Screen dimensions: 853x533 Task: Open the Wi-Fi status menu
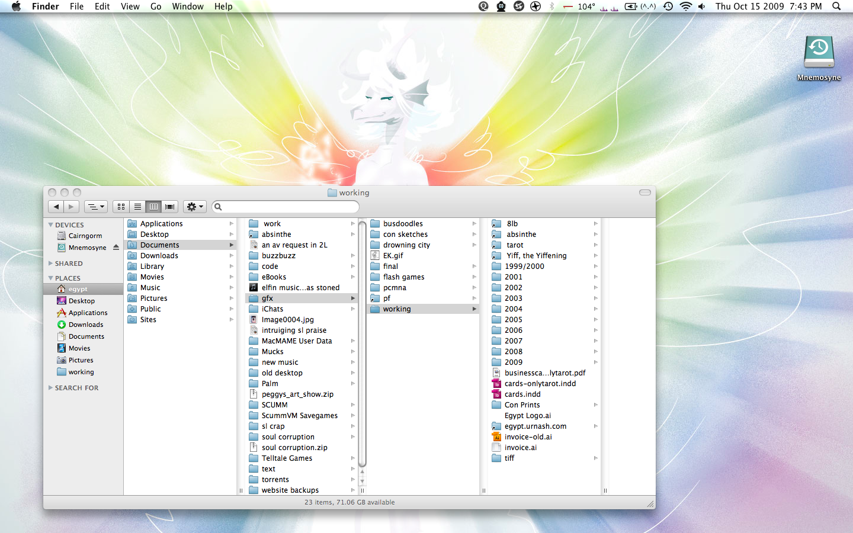click(x=685, y=7)
